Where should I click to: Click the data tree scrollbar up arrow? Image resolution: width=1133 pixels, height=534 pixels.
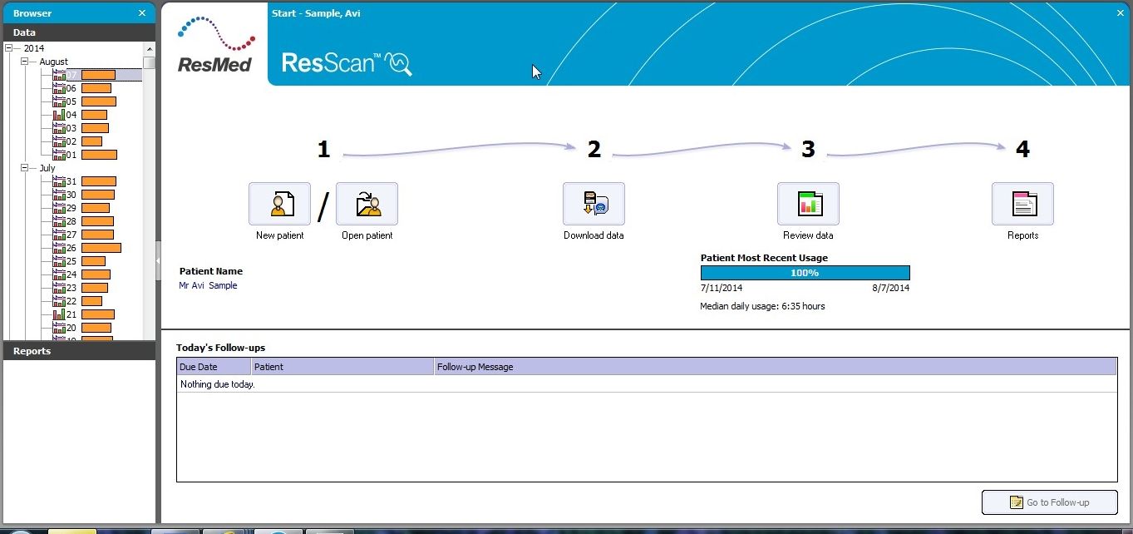pos(149,48)
